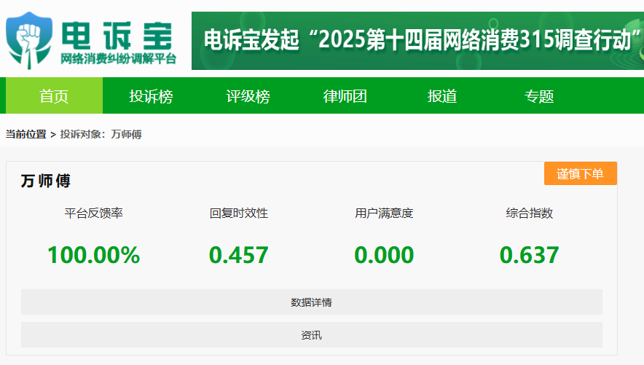This screenshot has height=365, width=644.
Task: Open the 专题 menu item
Action: (x=539, y=95)
